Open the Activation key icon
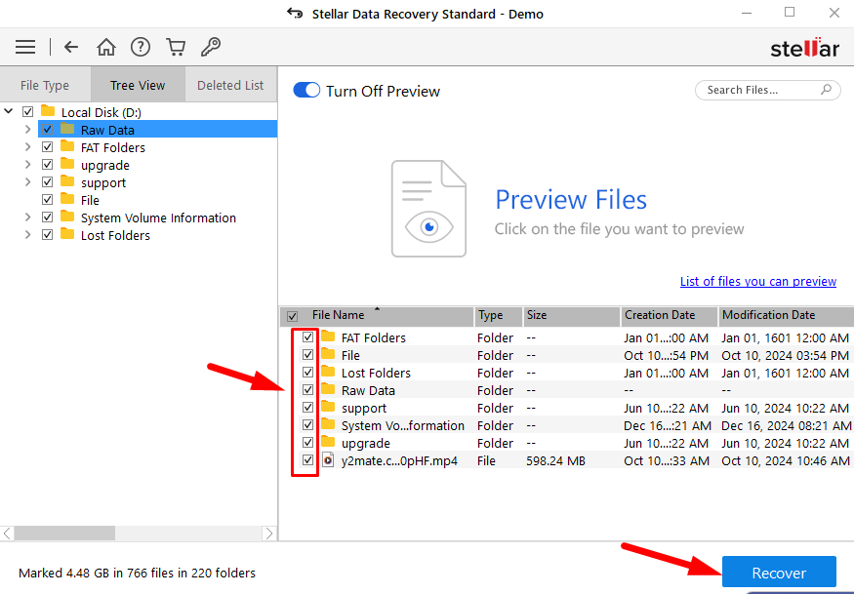 211,47
